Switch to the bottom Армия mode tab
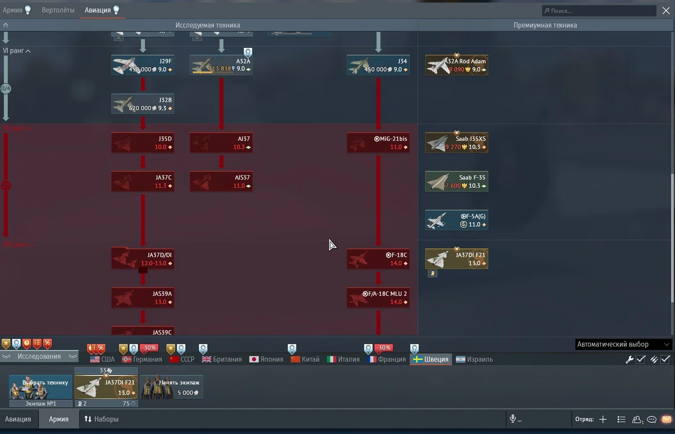 click(x=59, y=419)
